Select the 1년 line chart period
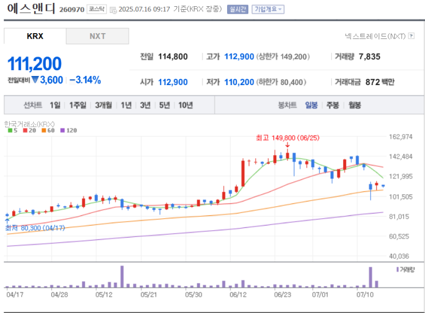Viewport: 425px width, 313px height. coord(126,105)
